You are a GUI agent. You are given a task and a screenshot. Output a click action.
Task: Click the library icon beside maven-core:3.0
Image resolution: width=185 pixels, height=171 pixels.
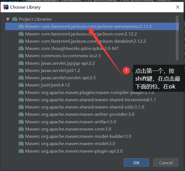pos(21,129)
